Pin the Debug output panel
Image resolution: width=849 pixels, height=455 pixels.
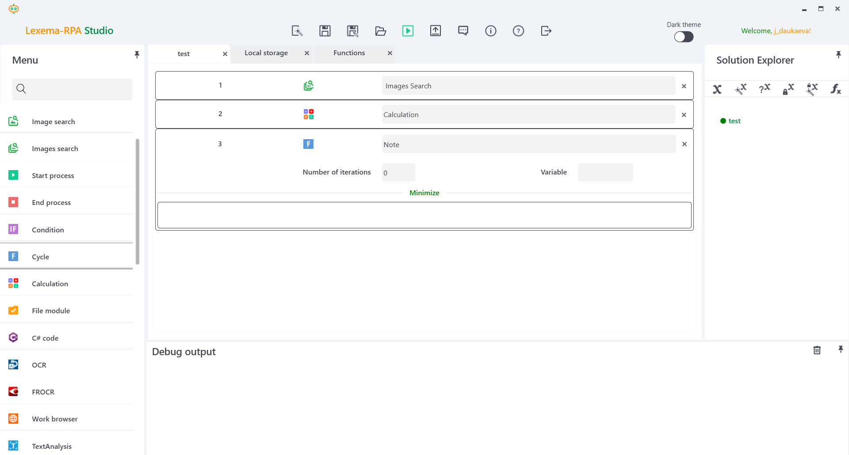coord(841,349)
